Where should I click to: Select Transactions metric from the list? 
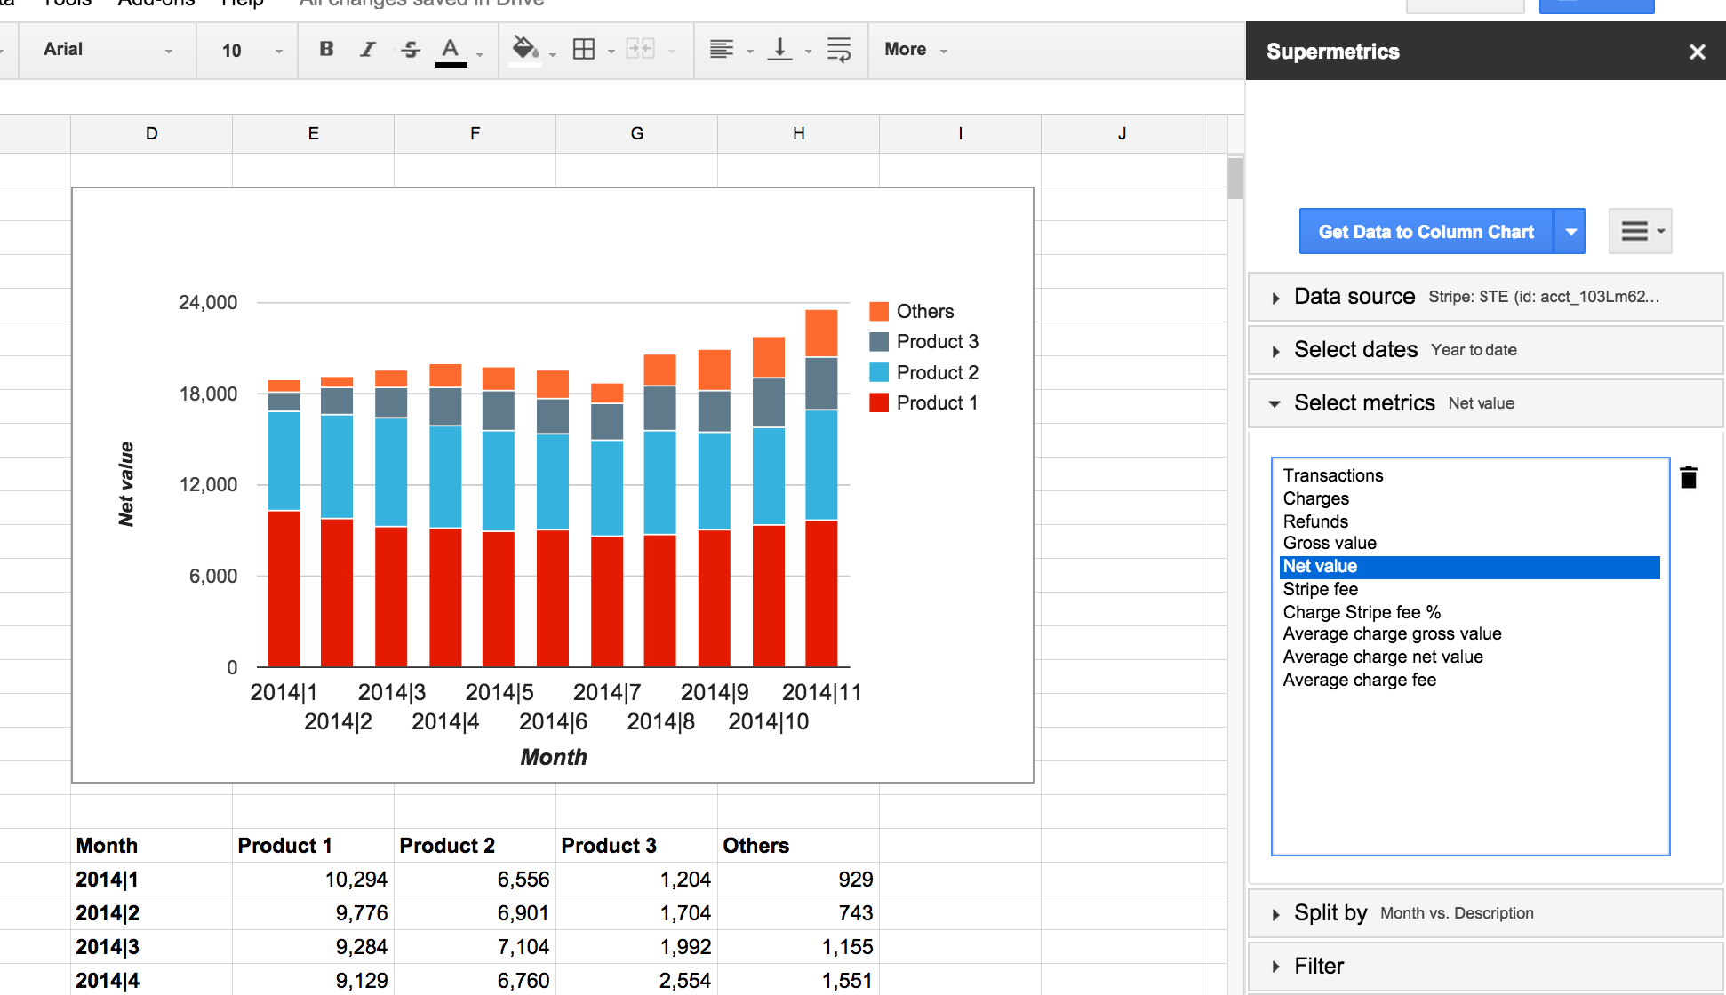[x=1330, y=474]
